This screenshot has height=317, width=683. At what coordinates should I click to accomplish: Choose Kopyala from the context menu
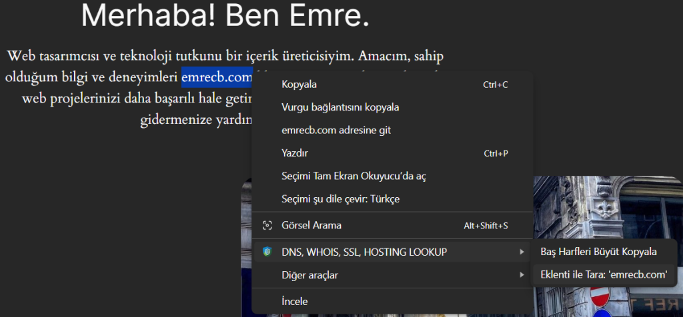(299, 85)
